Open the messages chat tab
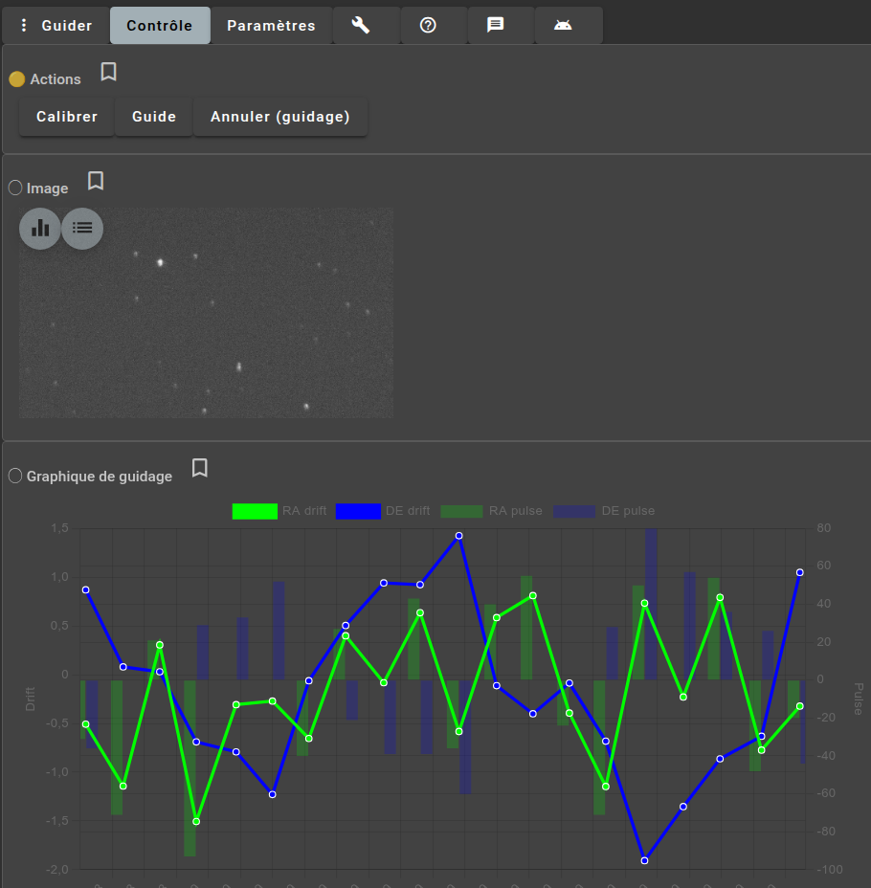This screenshot has height=888, width=871. click(x=496, y=26)
